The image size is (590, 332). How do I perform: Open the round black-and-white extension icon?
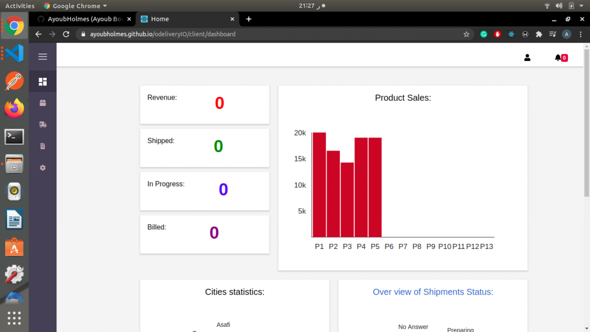(525, 34)
